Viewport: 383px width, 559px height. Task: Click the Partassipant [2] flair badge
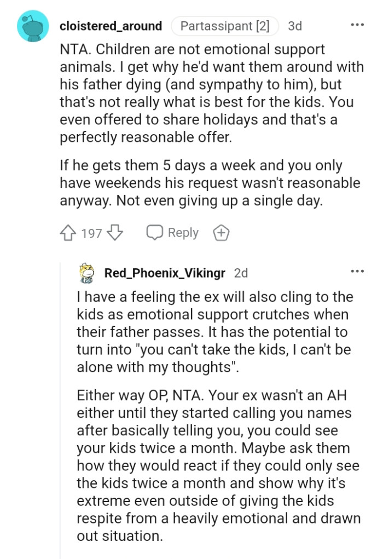[225, 25]
